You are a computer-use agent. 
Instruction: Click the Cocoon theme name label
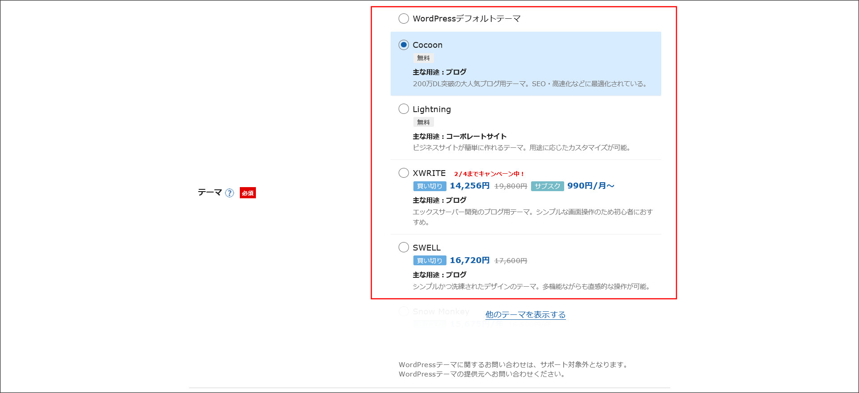428,45
